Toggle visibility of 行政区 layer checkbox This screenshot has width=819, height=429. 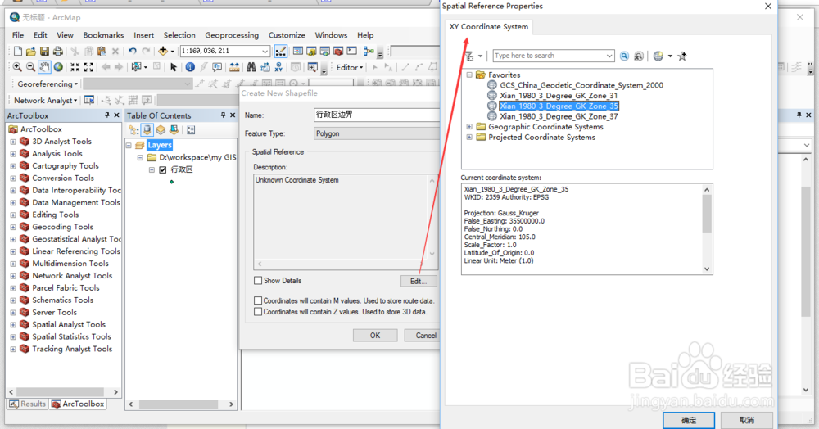pos(163,169)
